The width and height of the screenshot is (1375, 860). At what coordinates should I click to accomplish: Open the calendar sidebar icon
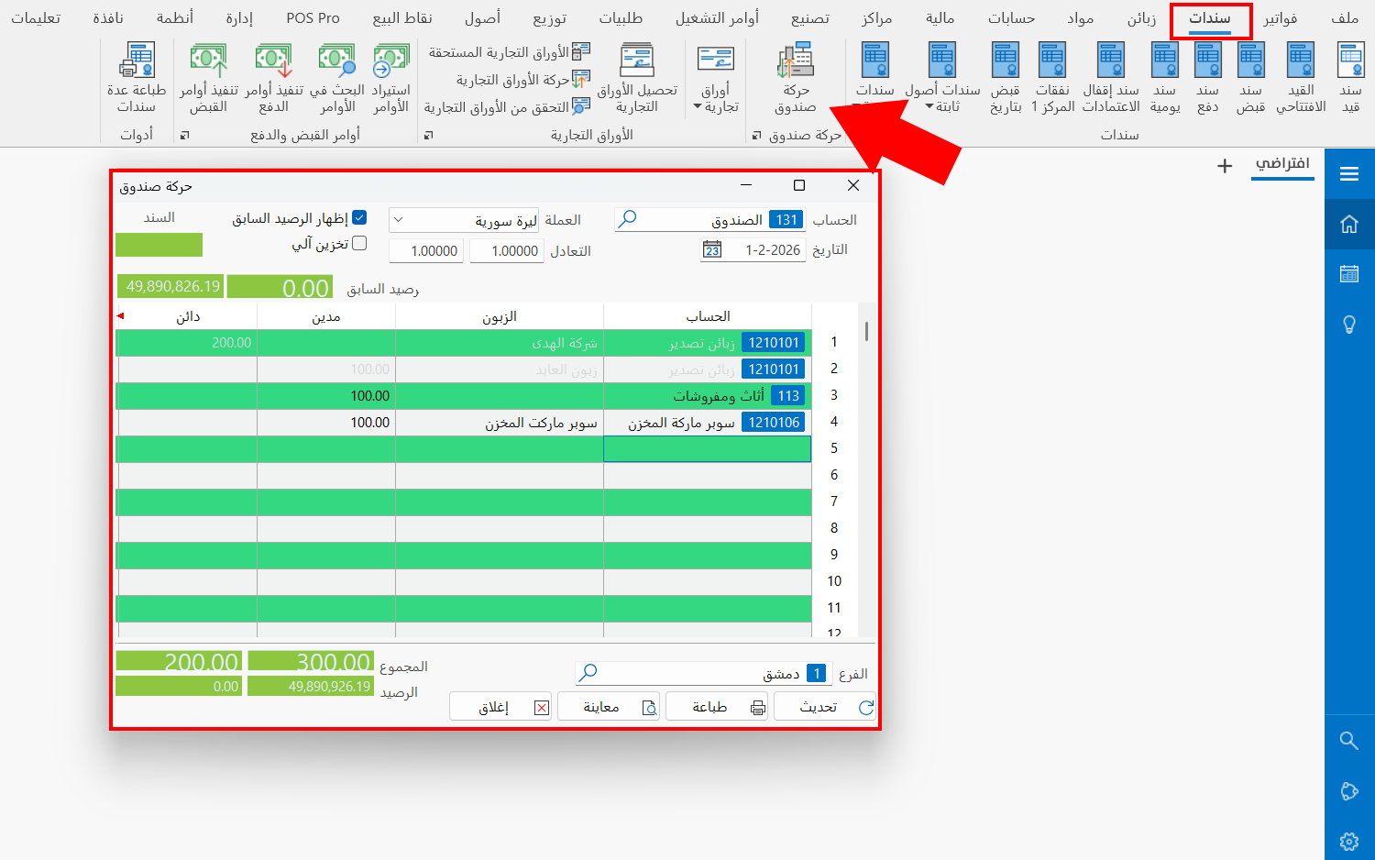[1349, 274]
